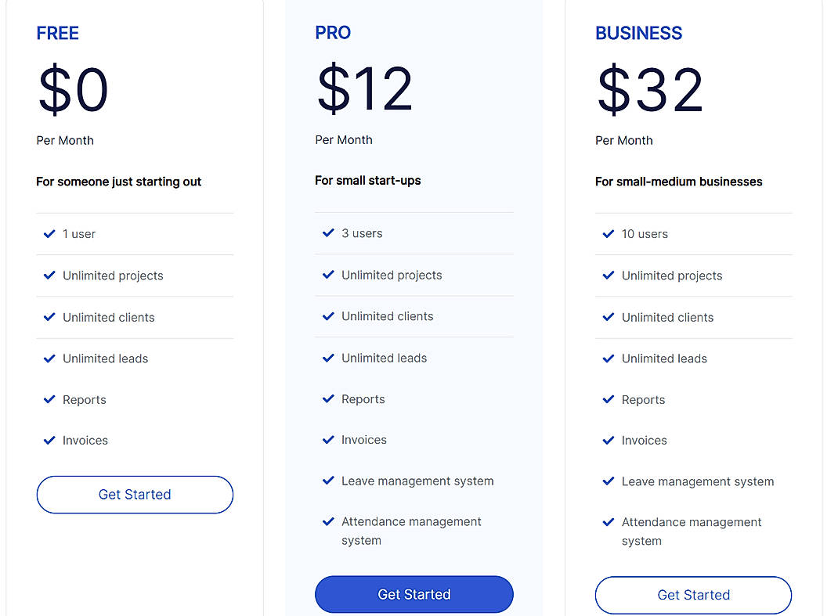Click the blue Get Started button for PRO
Viewport: 838px width, 616px height.
point(414,594)
